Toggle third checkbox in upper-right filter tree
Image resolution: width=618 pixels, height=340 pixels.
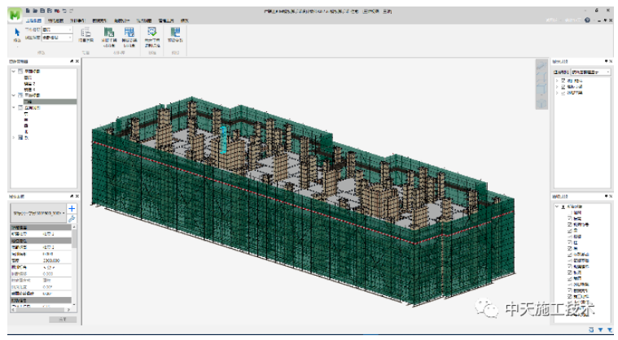click(x=563, y=93)
